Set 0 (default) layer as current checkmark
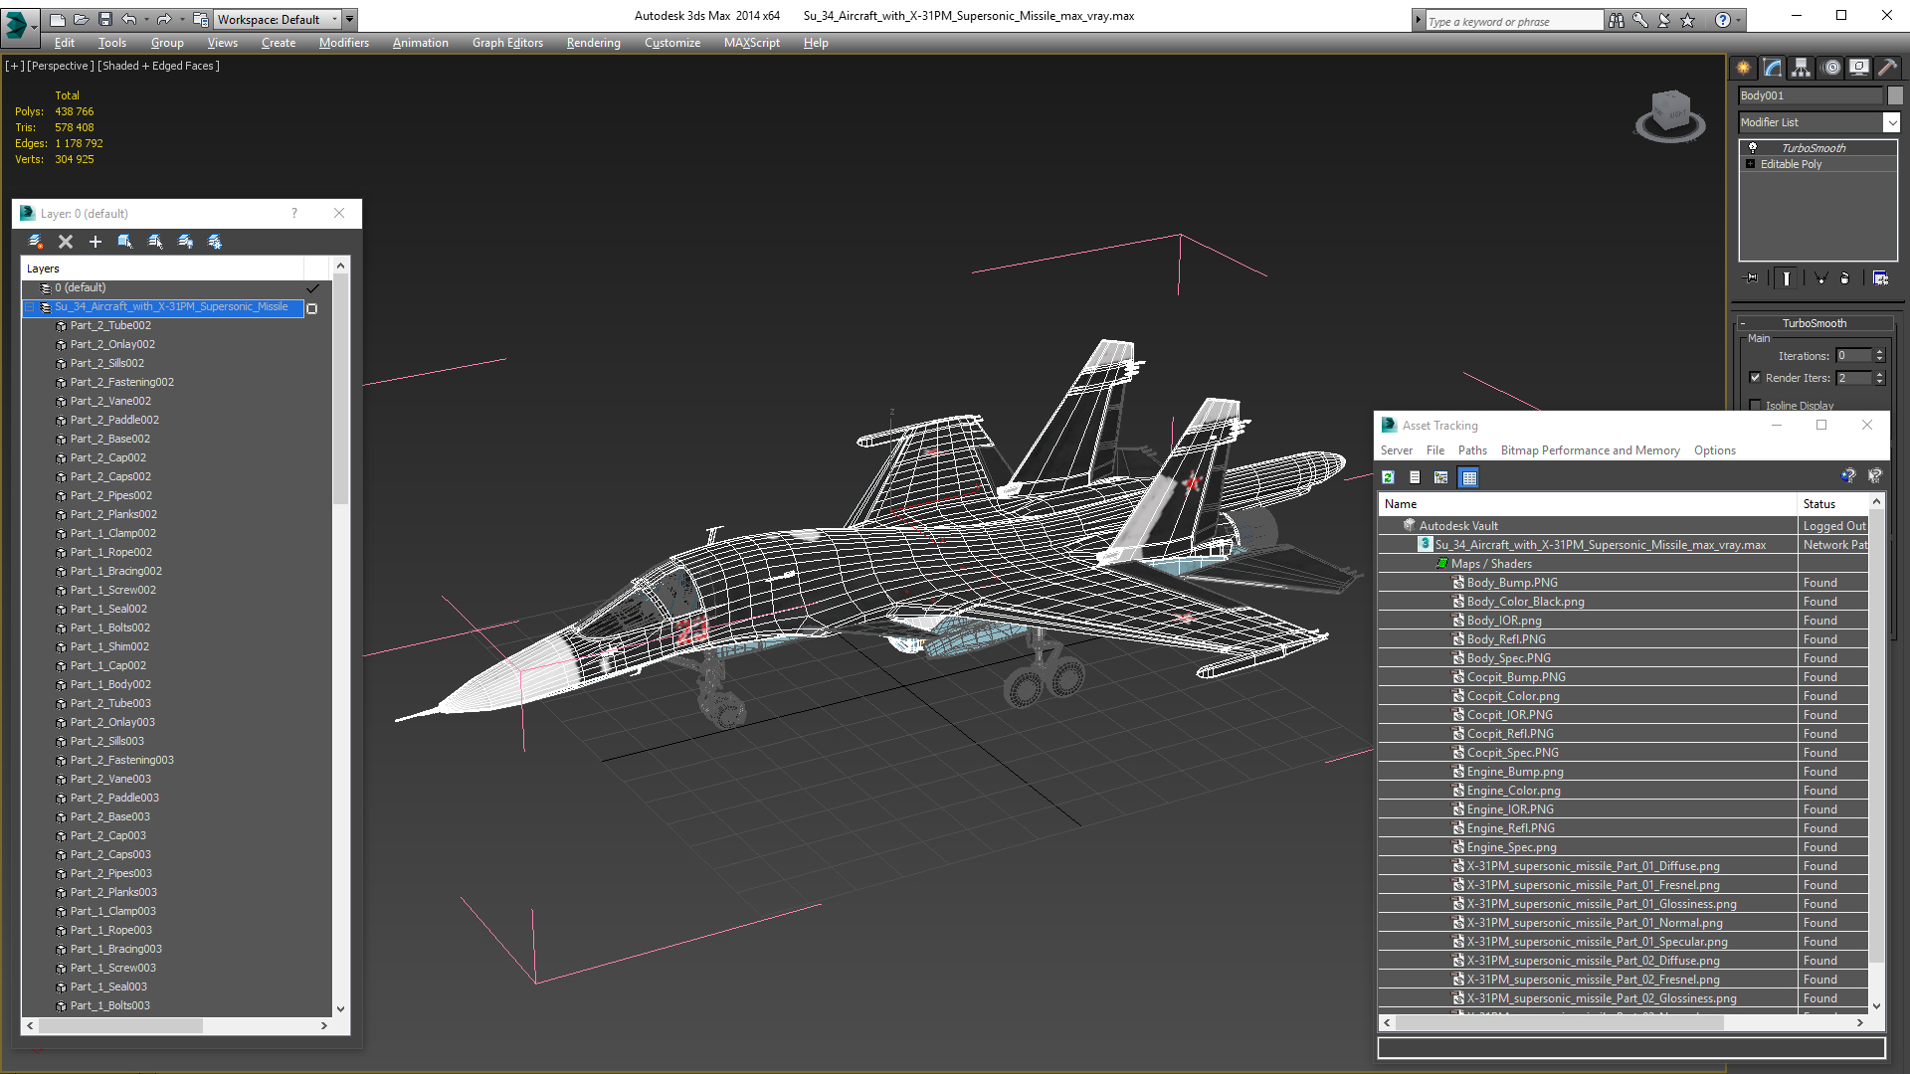 point(312,288)
